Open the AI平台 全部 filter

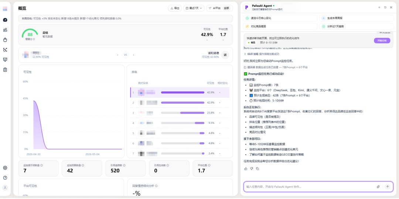tap(219, 8)
